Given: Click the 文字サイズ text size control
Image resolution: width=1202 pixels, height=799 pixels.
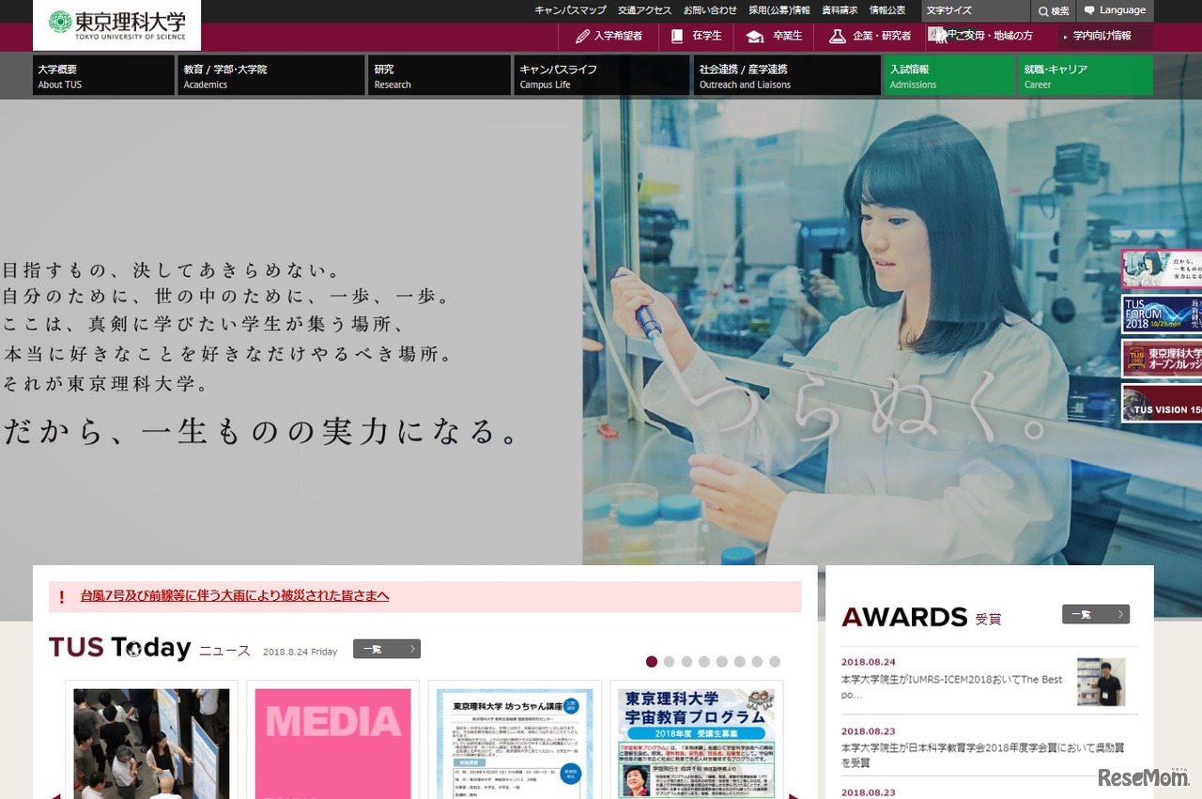Looking at the screenshot, I should (976, 11).
